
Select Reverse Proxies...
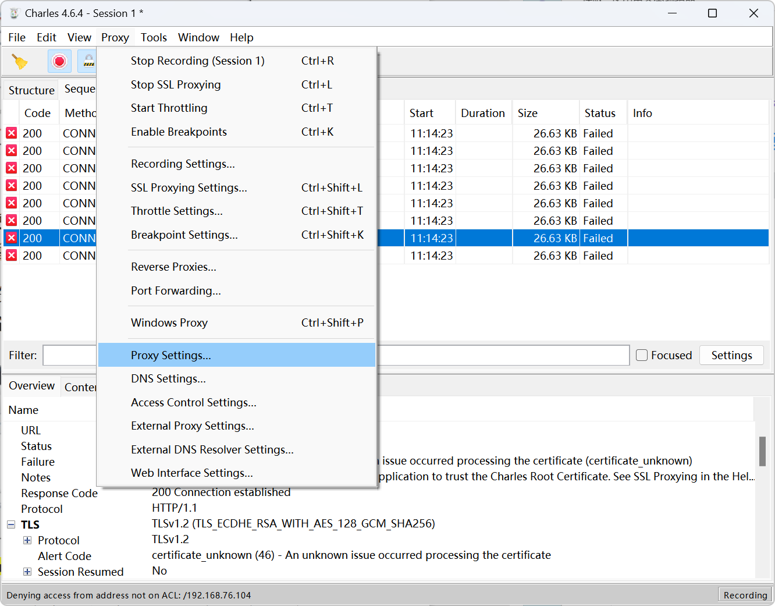pos(237,267)
